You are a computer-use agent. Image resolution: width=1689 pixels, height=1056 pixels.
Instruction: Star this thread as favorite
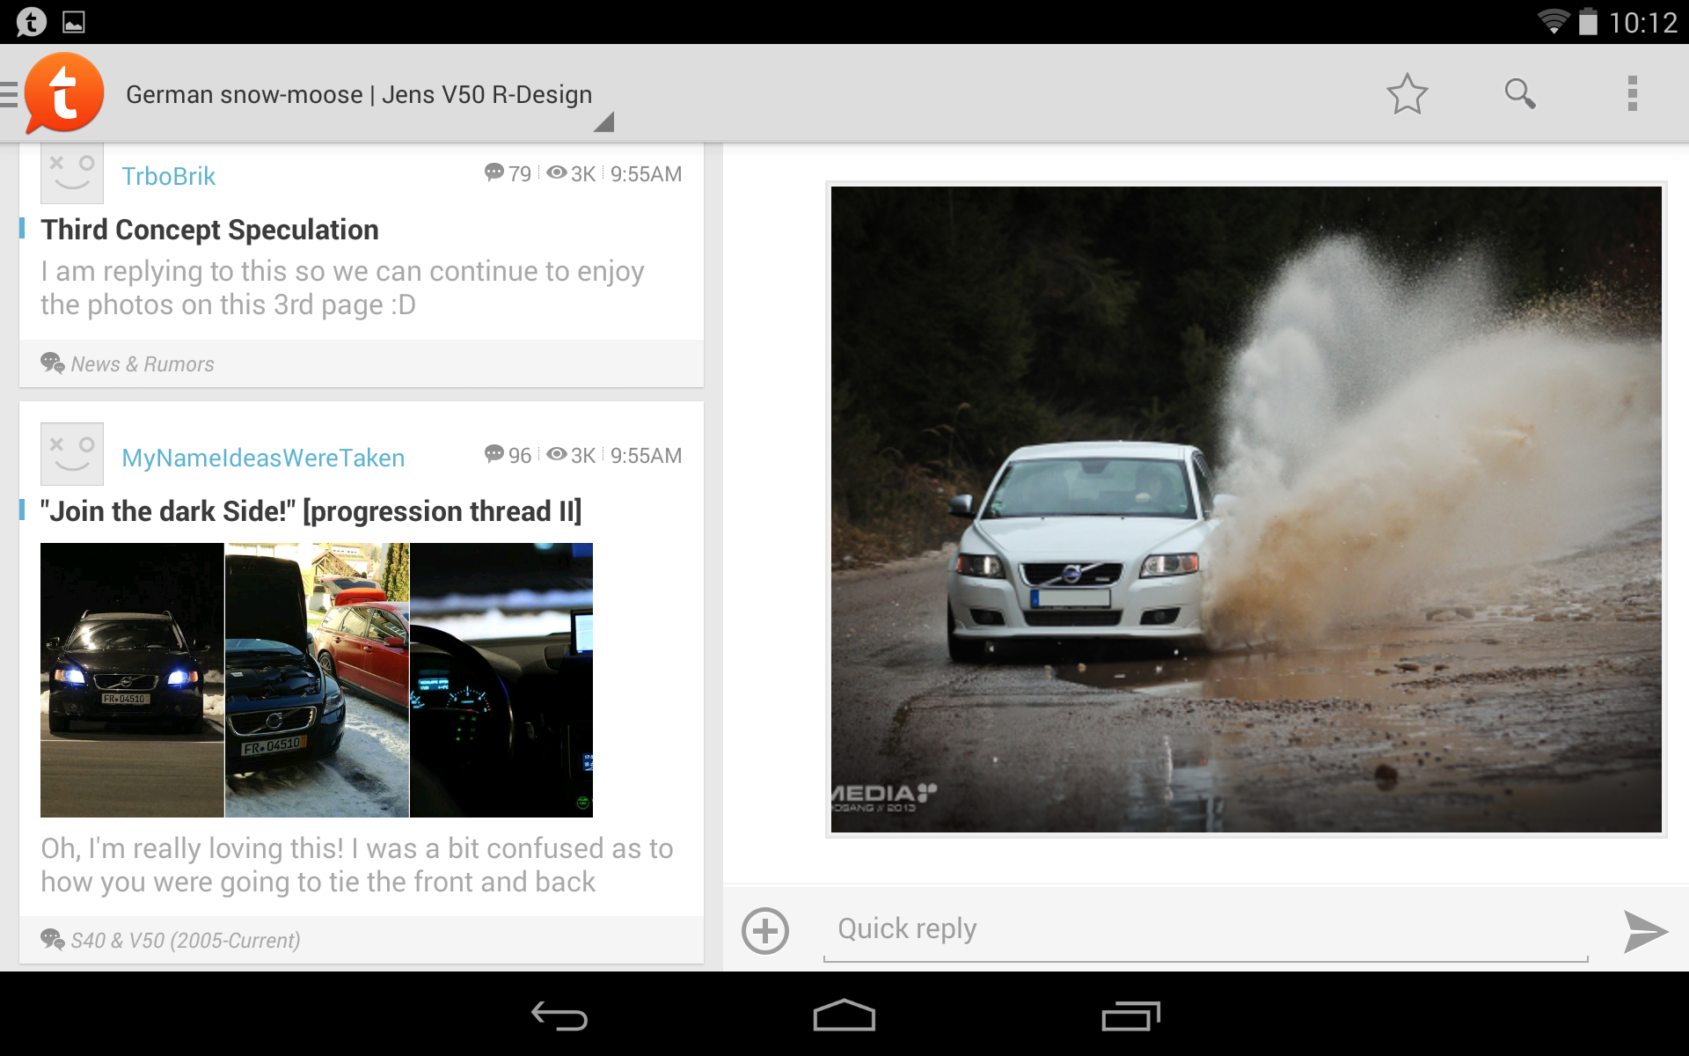1407,93
